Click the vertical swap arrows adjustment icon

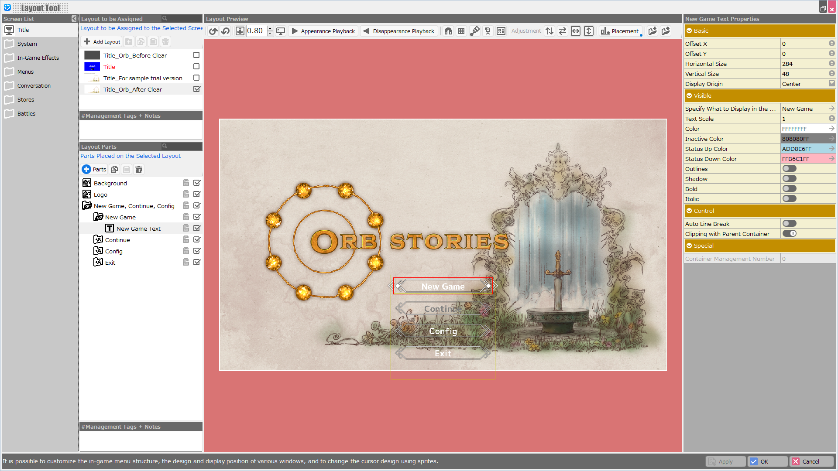tap(550, 31)
